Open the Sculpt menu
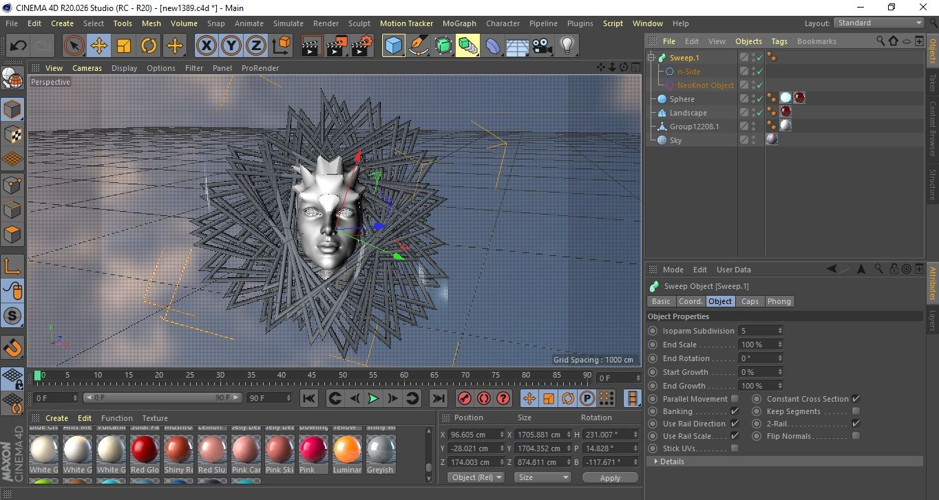The height and width of the screenshot is (500, 939). click(359, 23)
